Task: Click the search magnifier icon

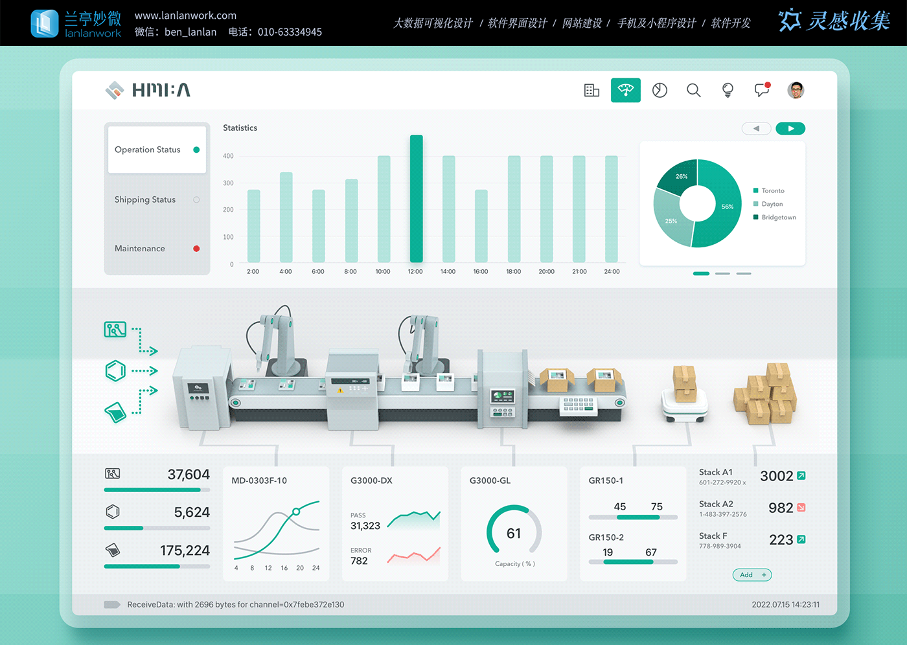Action: point(694,91)
